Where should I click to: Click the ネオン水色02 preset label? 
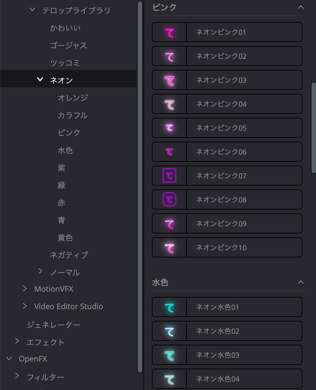click(218, 331)
